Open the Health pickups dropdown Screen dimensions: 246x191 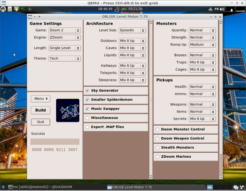click(x=202, y=87)
